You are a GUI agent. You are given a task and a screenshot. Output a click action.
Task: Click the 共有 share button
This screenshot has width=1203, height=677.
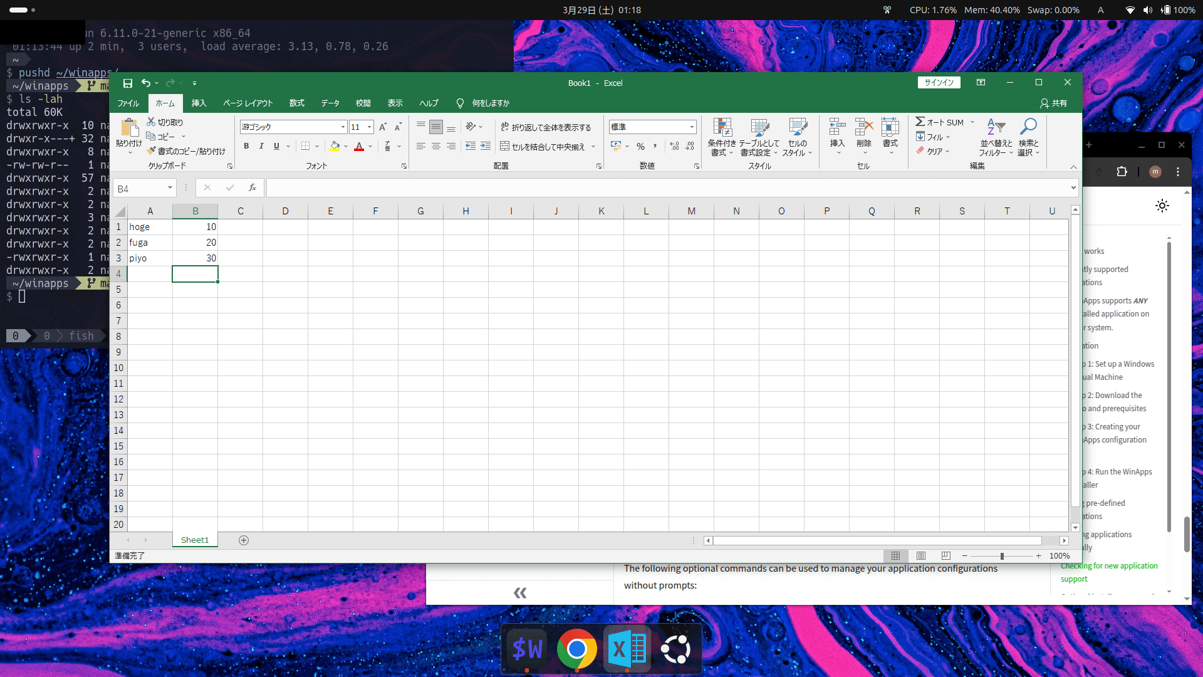click(1053, 103)
